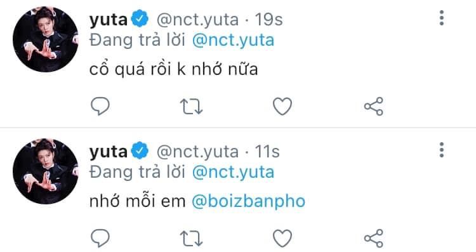Retweet the 'cổ quá rồi' tweet

(191, 107)
